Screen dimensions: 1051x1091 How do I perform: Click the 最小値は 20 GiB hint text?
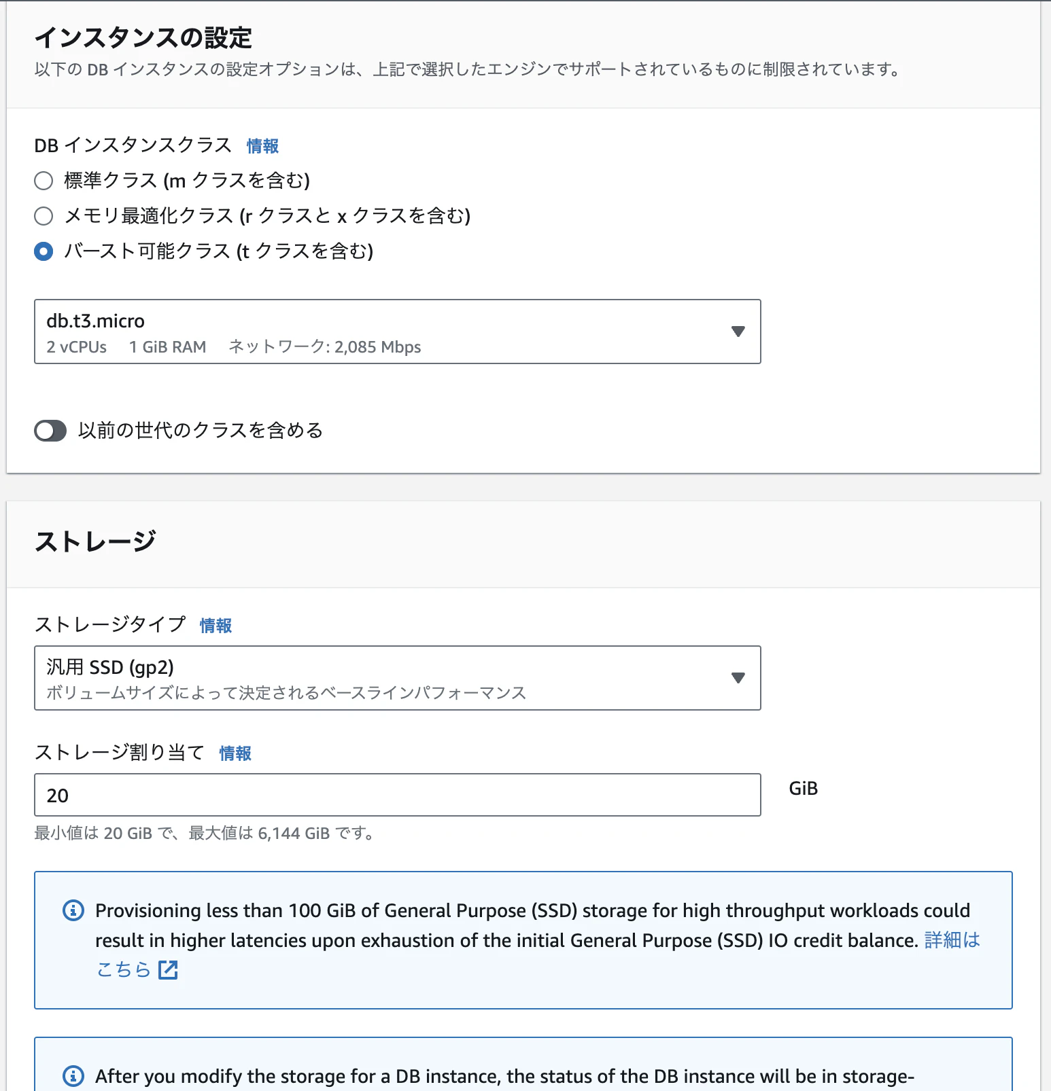point(205,834)
